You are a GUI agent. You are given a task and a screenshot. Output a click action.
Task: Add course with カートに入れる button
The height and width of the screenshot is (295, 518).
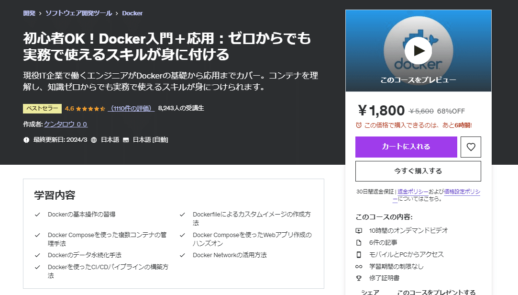point(407,147)
